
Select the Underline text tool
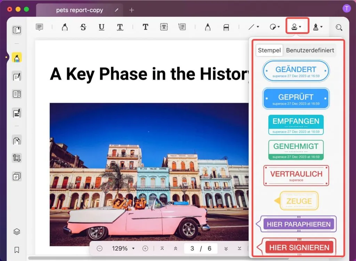pyautogui.click(x=102, y=27)
